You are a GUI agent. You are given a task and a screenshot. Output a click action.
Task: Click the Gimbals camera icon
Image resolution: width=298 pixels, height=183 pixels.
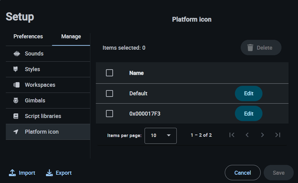coord(16,101)
